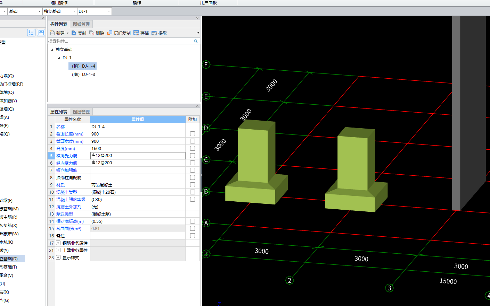The width and height of the screenshot is (490, 306).
Task: Expand 钢筋业务属性 property group
Action: pos(58,243)
